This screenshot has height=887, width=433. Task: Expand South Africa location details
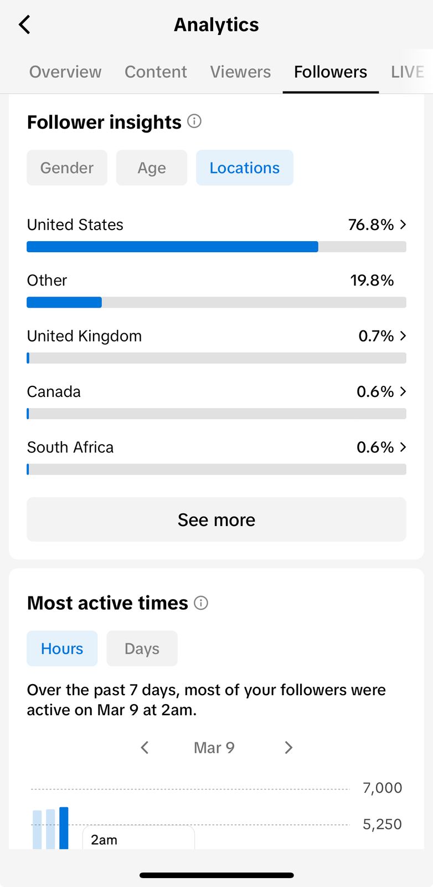tap(403, 447)
